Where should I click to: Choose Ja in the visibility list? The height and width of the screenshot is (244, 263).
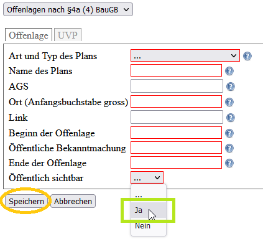pos(149,210)
